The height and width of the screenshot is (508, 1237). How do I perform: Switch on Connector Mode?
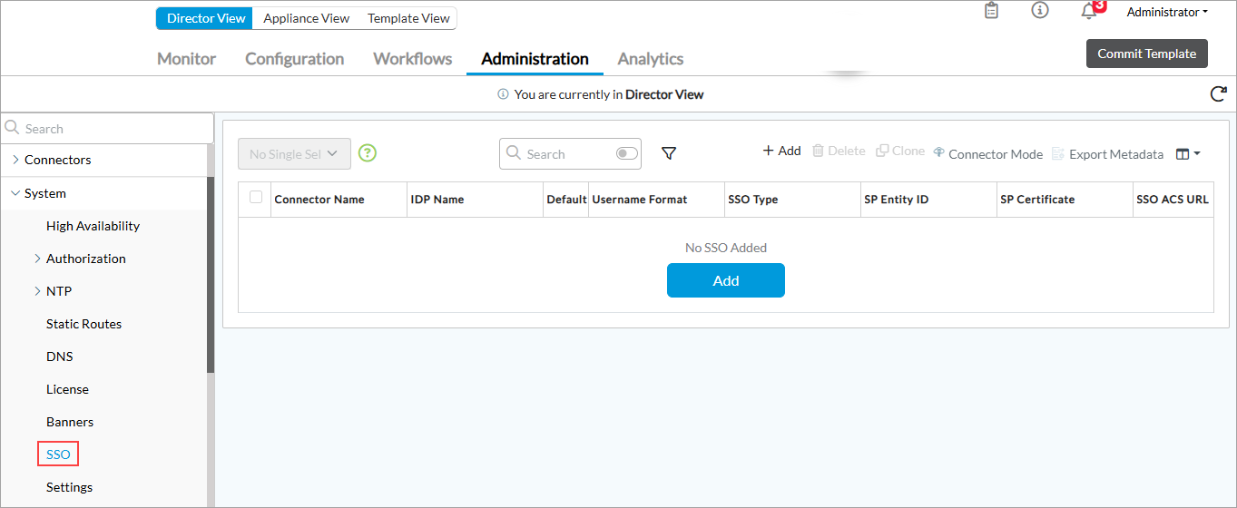tap(987, 154)
